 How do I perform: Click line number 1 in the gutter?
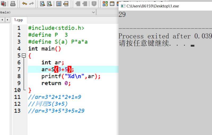coord(19,28)
